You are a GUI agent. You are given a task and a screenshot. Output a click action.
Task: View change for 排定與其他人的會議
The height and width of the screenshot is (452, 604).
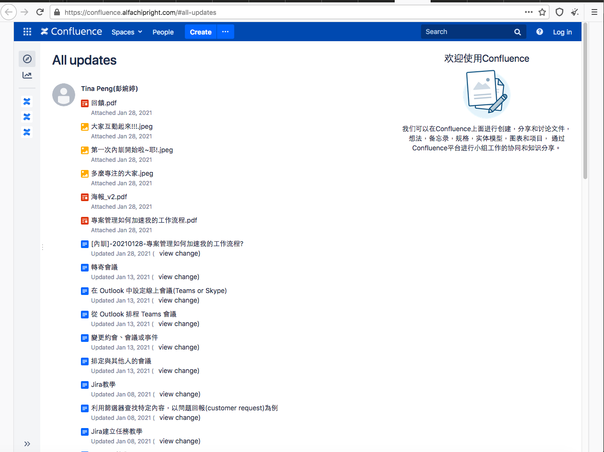pos(178,371)
